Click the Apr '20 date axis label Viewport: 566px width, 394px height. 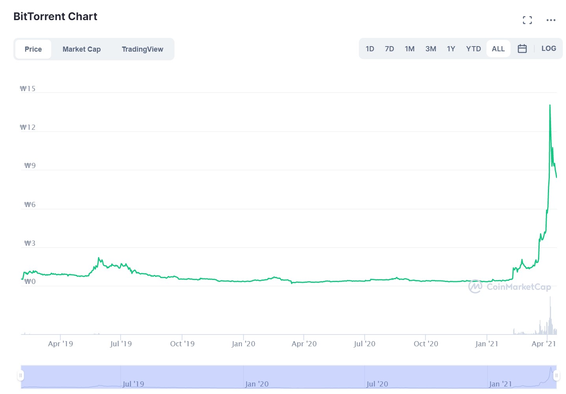click(x=304, y=344)
